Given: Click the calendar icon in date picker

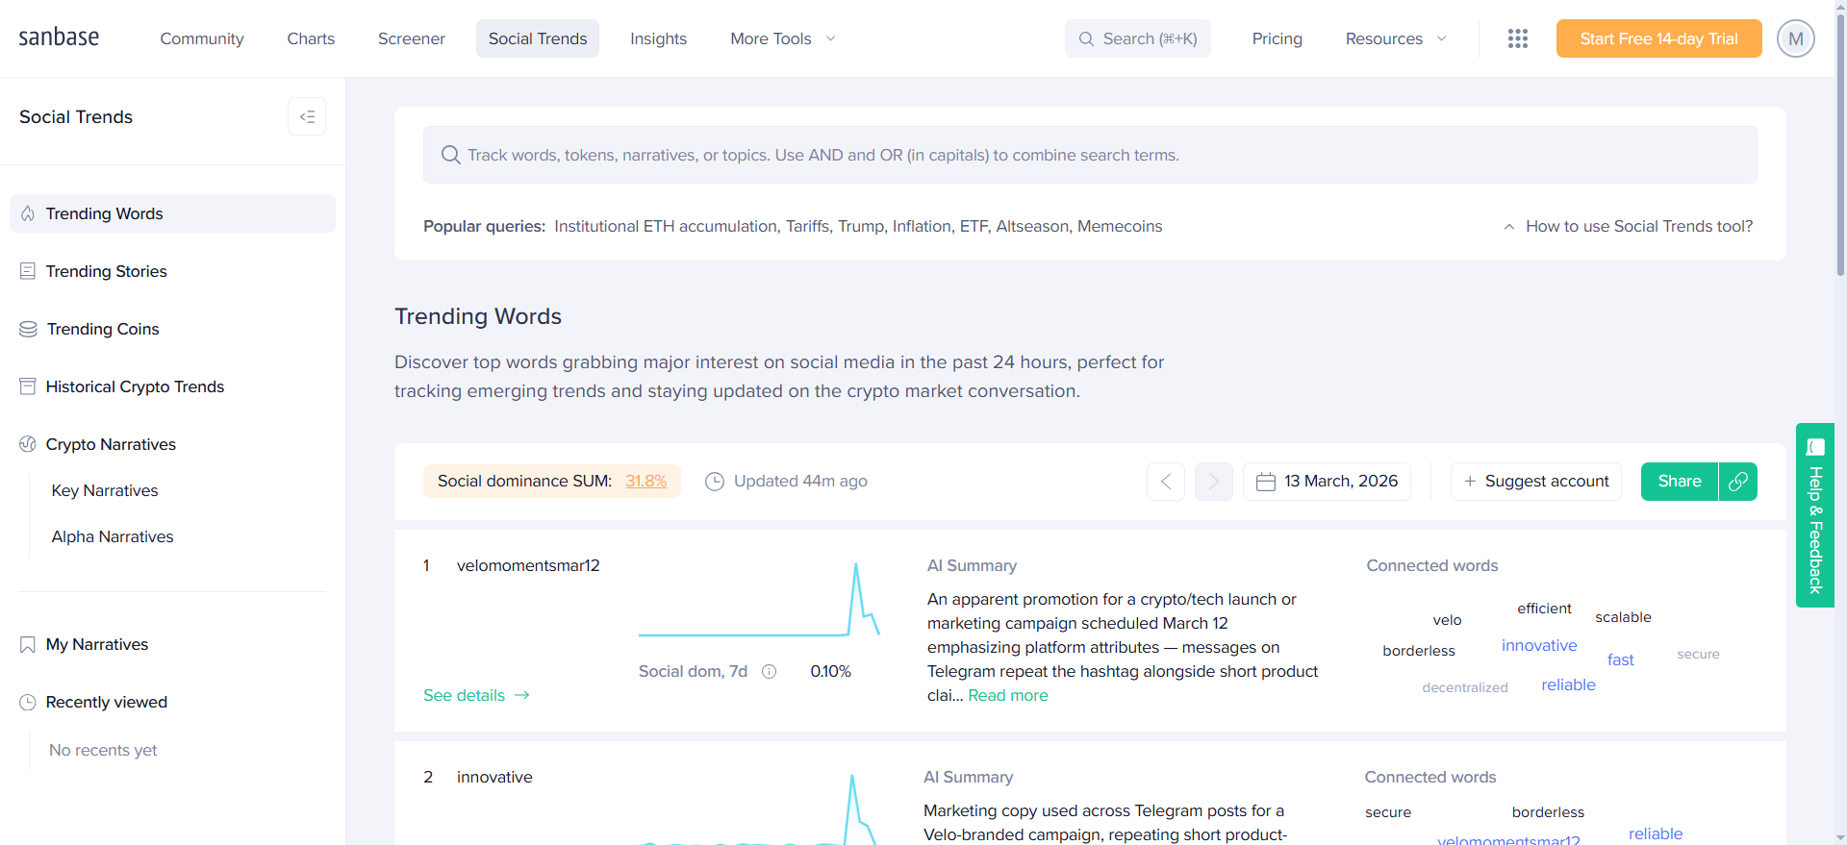Looking at the screenshot, I should pos(1266,482).
